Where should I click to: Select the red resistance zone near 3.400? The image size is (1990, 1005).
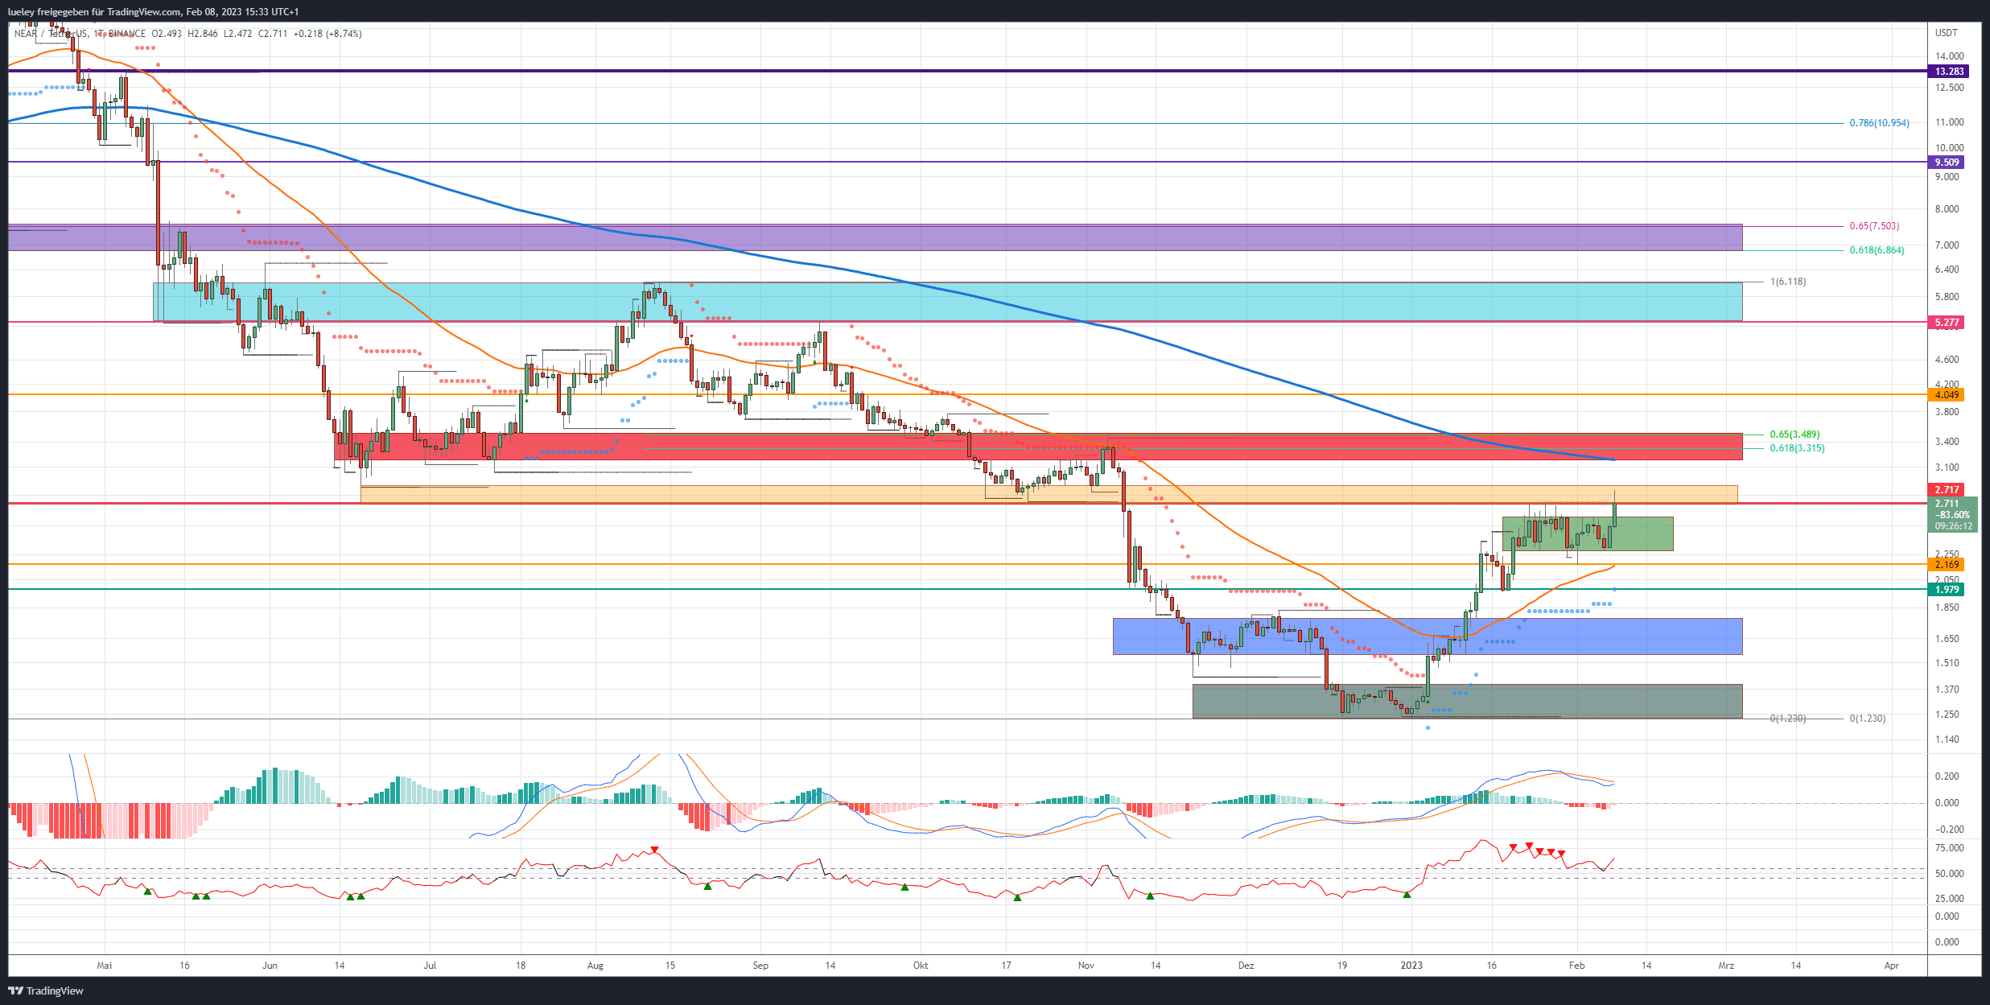pos(1038,447)
